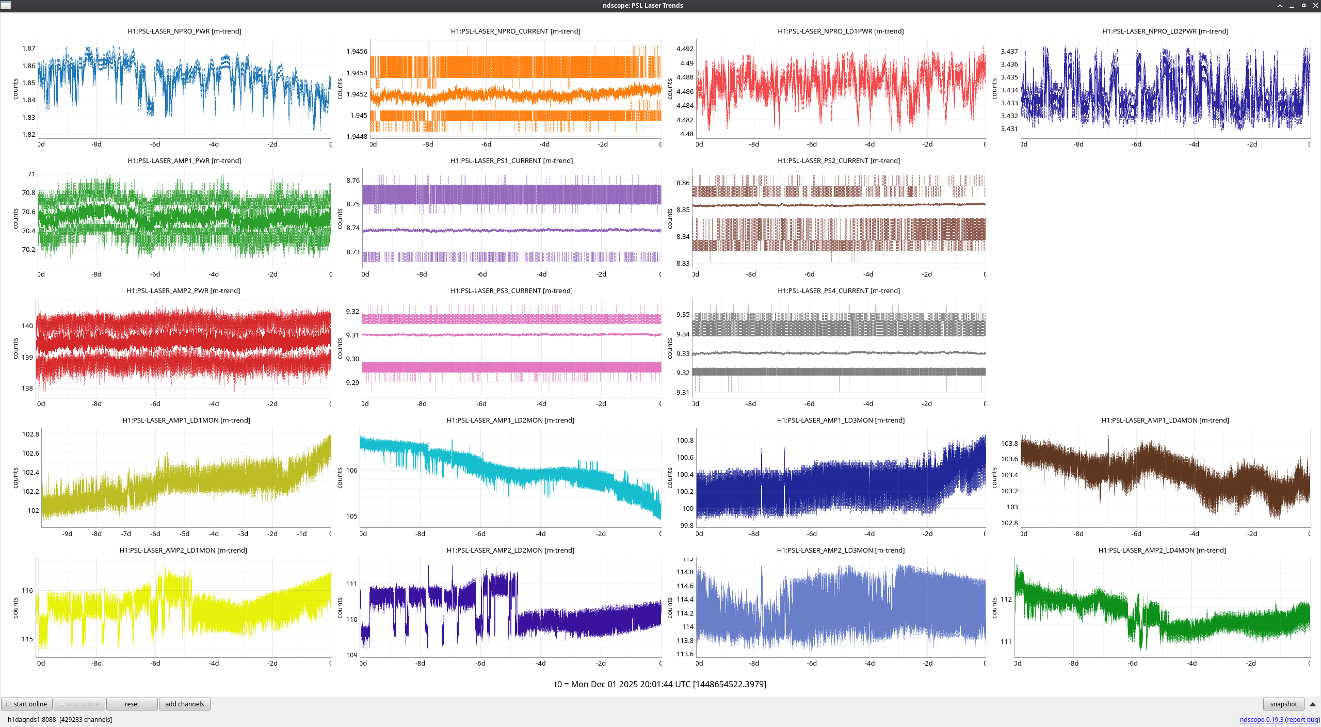The width and height of the screenshot is (1321, 727).
Task: Click inside the NPRO_PWR trend plot
Action: [184, 88]
